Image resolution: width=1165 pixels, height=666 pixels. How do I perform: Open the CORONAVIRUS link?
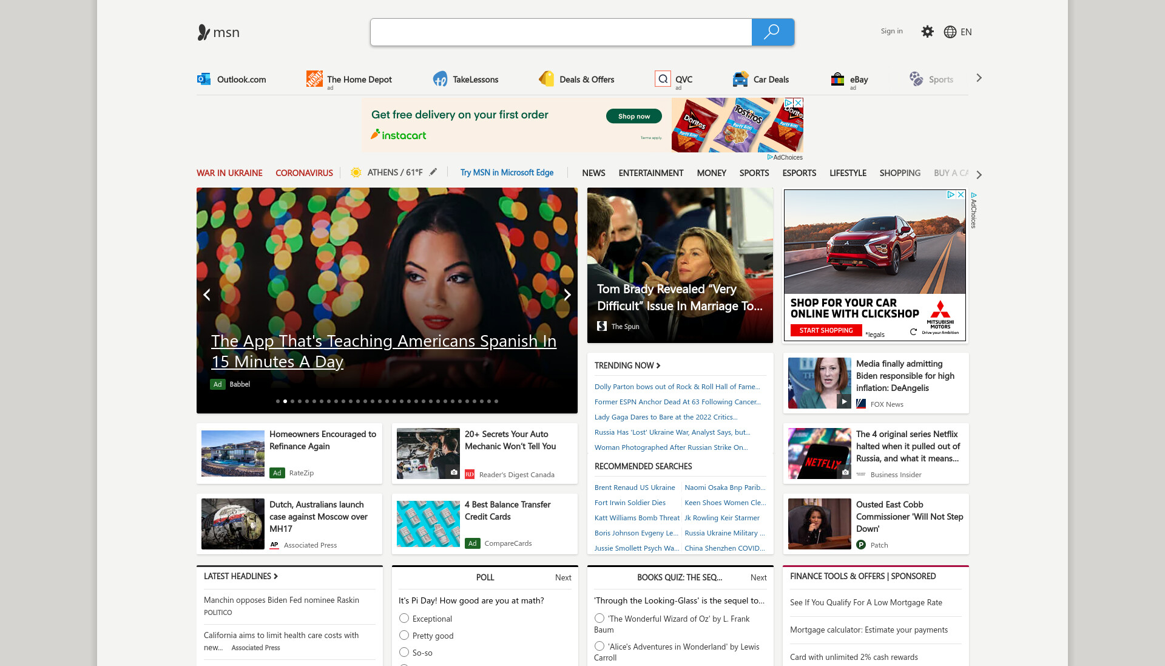coord(304,173)
